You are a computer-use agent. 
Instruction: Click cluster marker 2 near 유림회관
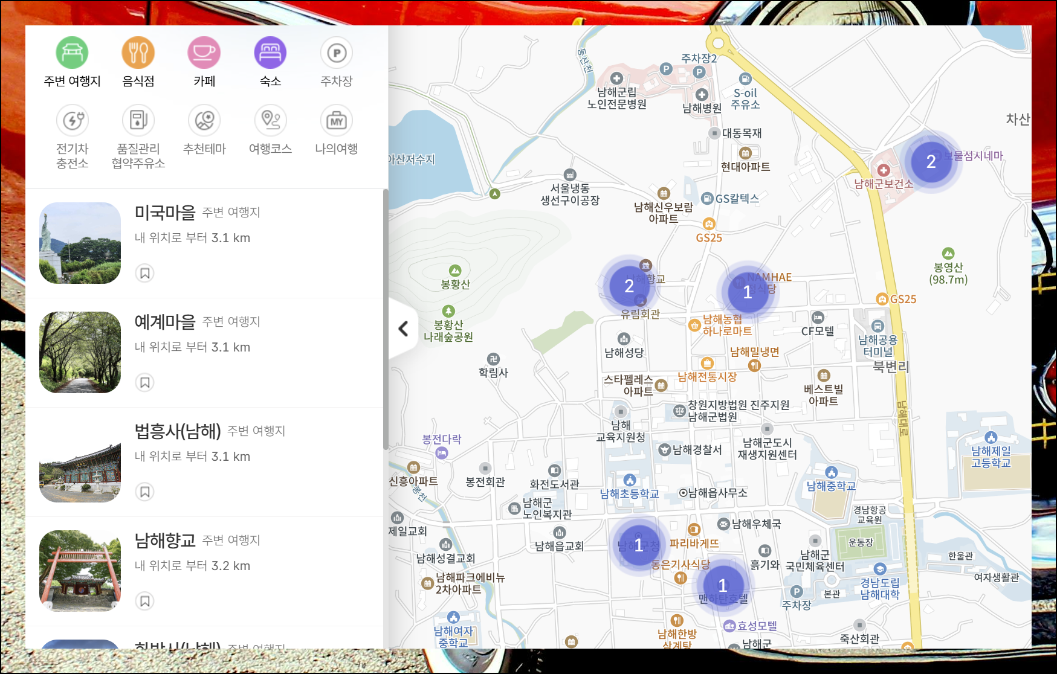pyautogui.click(x=629, y=286)
